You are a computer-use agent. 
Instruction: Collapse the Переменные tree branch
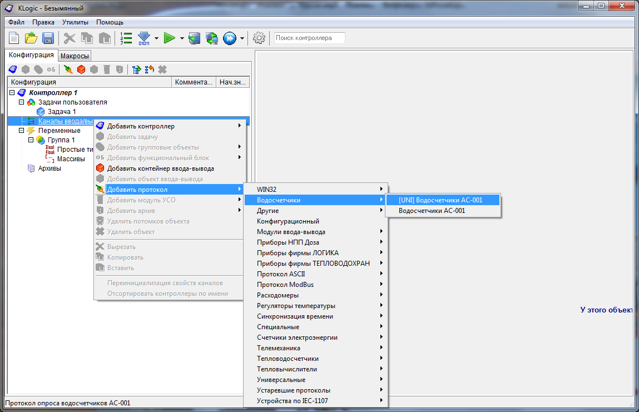tap(22, 131)
